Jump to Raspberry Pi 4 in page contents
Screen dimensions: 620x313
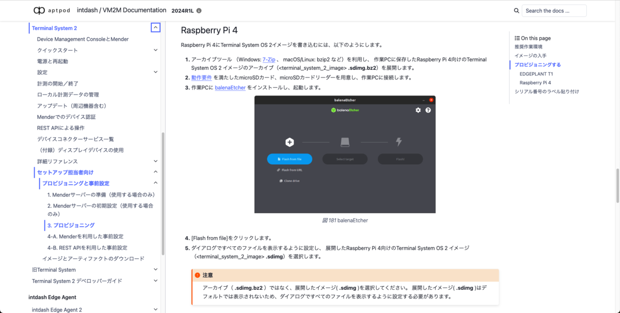pos(535,83)
